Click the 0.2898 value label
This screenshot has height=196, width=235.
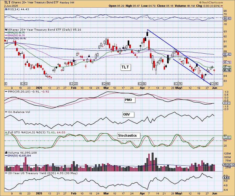[106, 84]
